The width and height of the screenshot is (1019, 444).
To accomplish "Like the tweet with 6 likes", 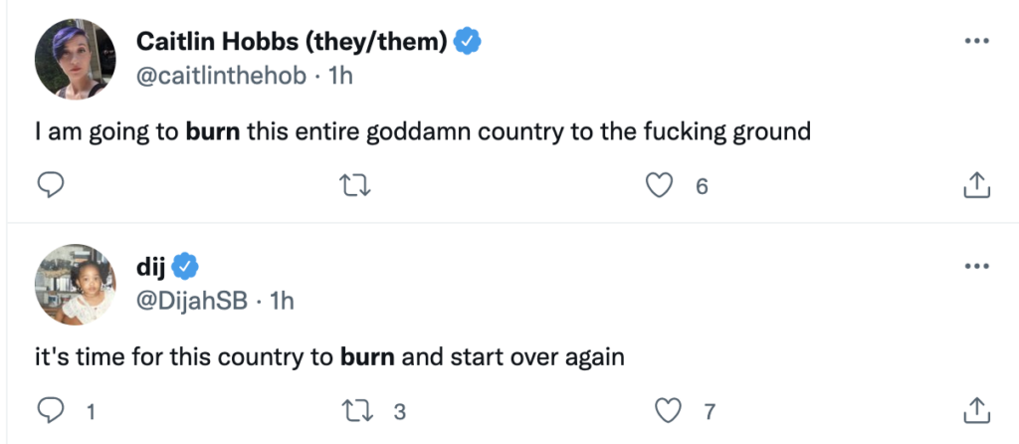I will [x=661, y=184].
